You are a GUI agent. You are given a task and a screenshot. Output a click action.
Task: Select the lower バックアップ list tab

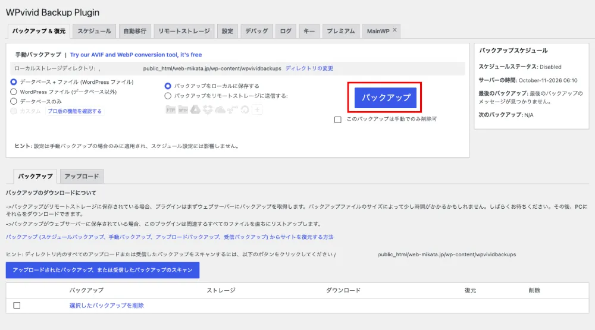(35, 177)
